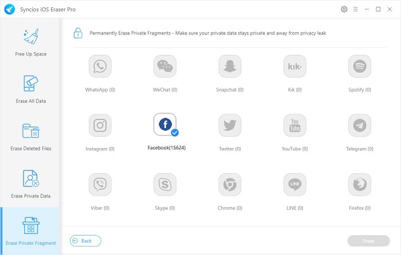Screen dimensions: 401x255
Task: Pick the Chrome browser icon
Action: [x=230, y=185]
